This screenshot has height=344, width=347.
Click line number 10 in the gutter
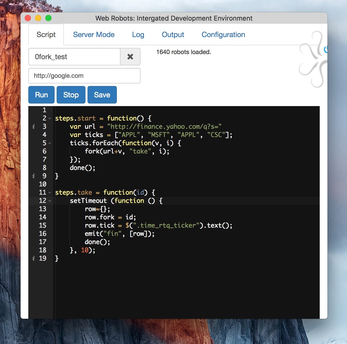[x=43, y=184]
